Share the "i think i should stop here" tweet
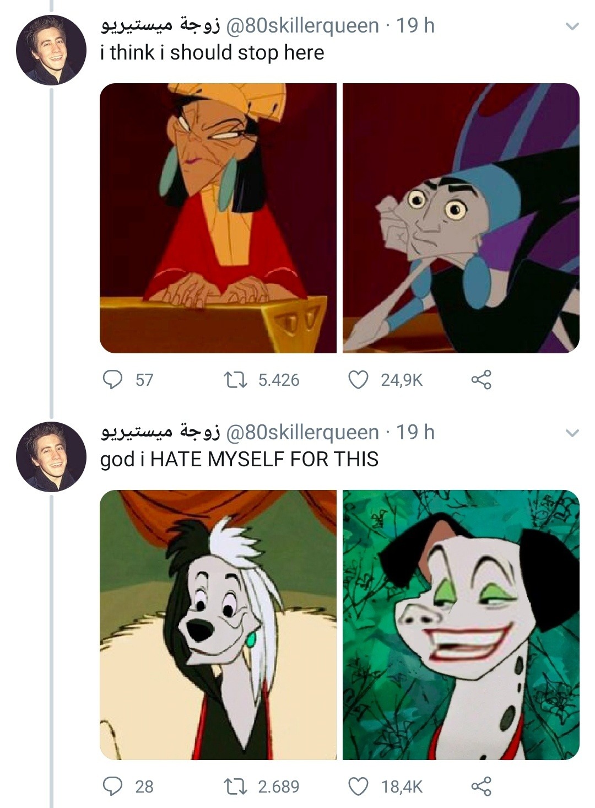 point(481,380)
